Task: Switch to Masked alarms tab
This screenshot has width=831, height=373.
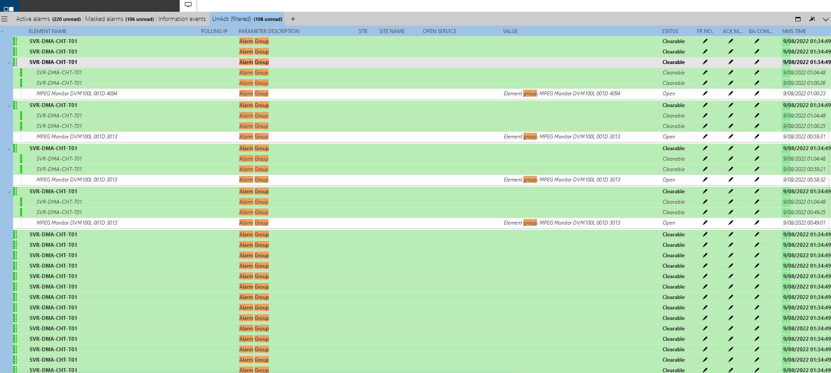Action: click(x=119, y=19)
